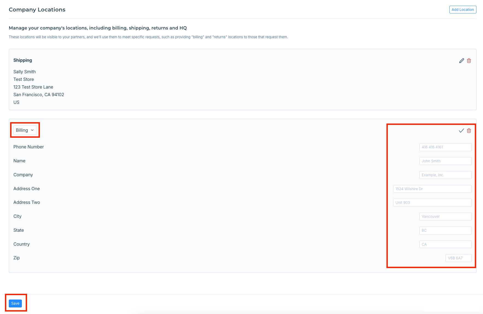Screen dimensions: 483x314
Task: Focus the Company input field
Action: [x=445, y=175]
